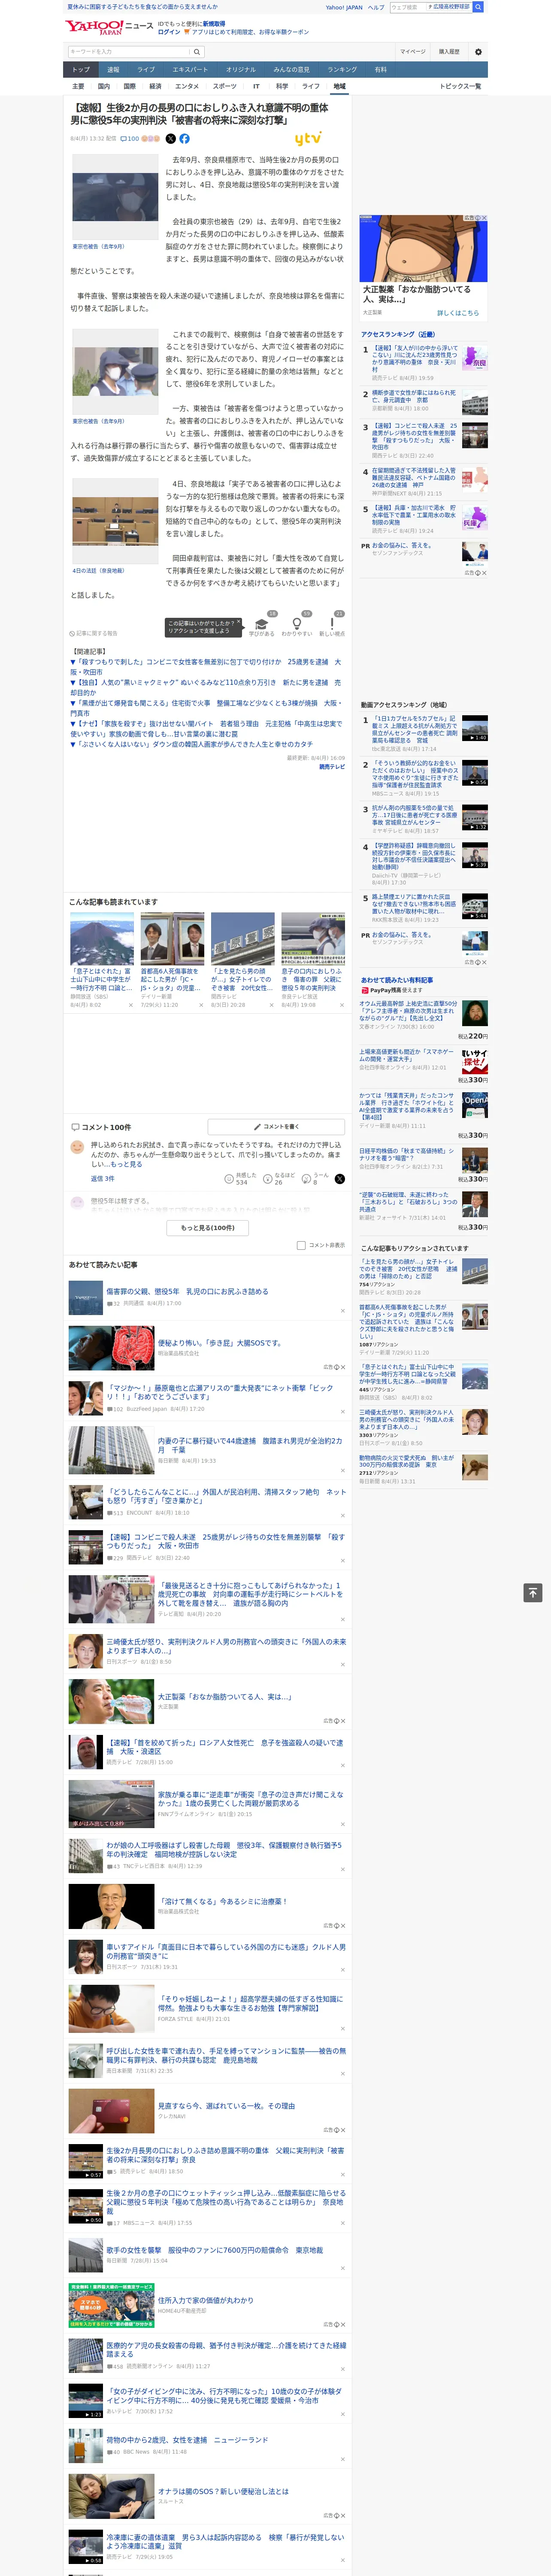Image resolution: width=551 pixels, height=2576 pixels.
Task: Open ヘルプ link in top bar
Action: click(376, 7)
